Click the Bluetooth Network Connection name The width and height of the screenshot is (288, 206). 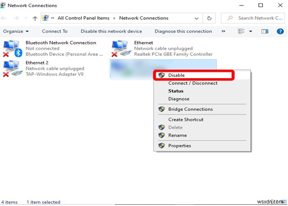61,42
